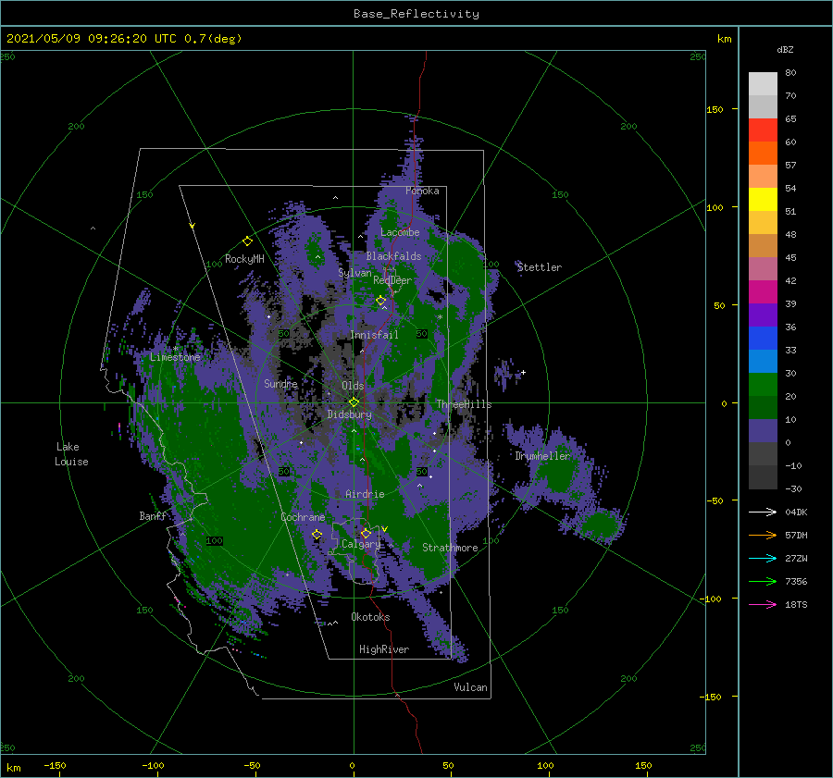Pick the bright yellow color swatch in scale
The image size is (833, 778).
click(x=763, y=199)
